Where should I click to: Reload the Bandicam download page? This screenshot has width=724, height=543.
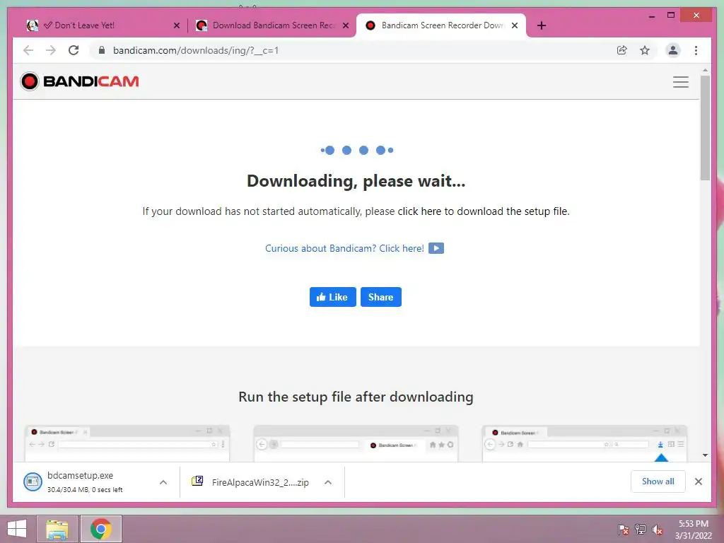point(74,50)
